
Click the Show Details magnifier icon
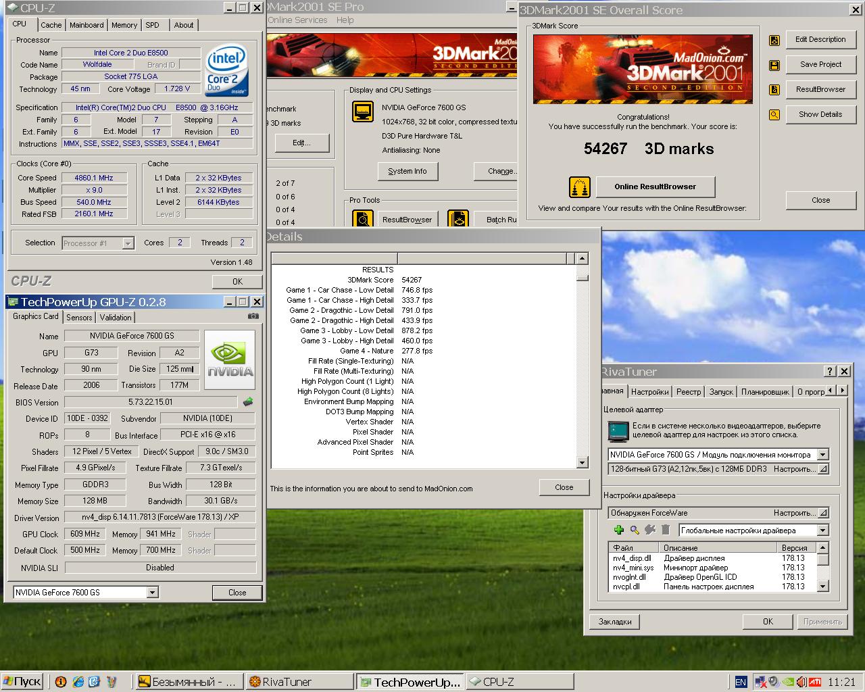point(774,115)
